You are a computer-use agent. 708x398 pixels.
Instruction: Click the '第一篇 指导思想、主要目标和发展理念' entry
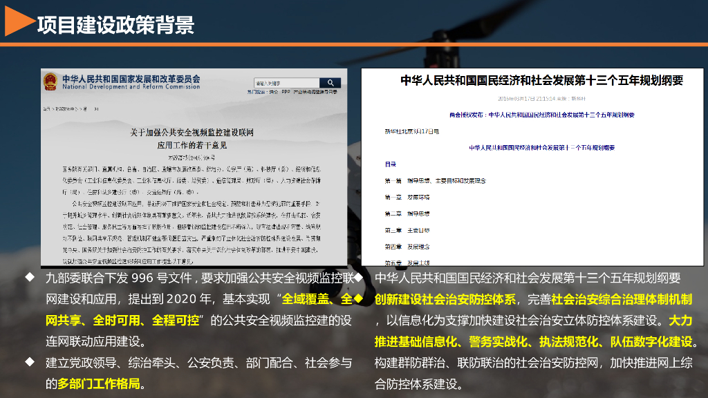point(436,181)
